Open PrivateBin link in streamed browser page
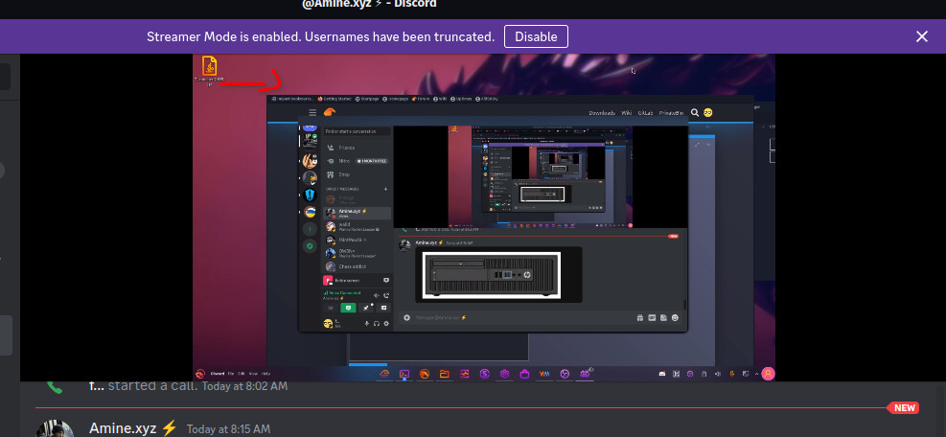946x437 pixels. click(671, 113)
